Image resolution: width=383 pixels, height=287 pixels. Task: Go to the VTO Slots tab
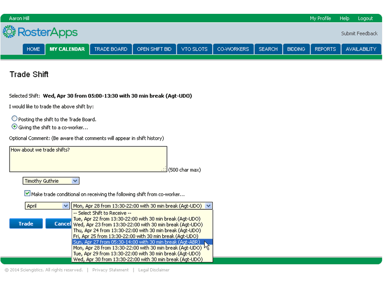pos(194,49)
